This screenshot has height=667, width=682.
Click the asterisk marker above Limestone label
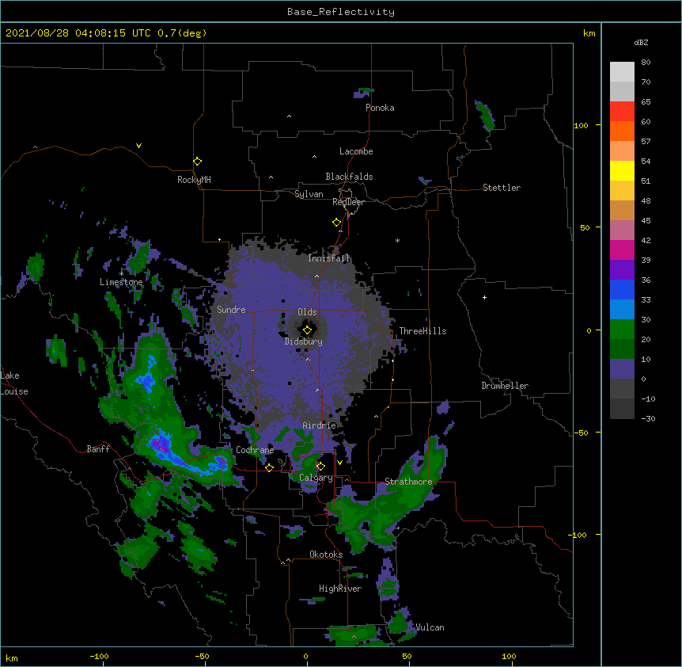[121, 273]
